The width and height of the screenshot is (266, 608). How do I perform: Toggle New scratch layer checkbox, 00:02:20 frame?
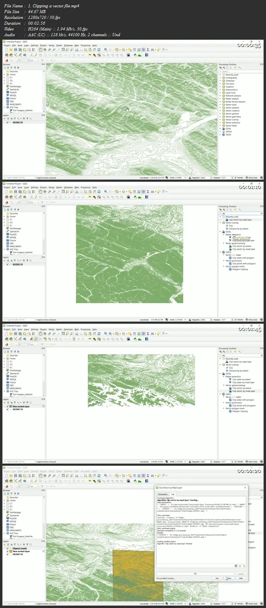[x=8, y=551]
